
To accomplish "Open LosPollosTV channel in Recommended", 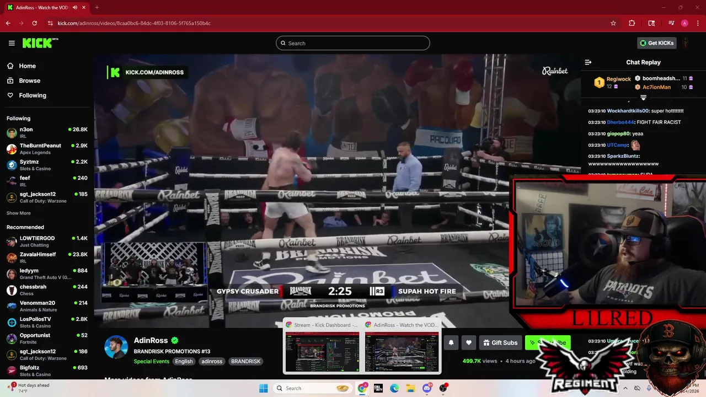I will pos(47,322).
